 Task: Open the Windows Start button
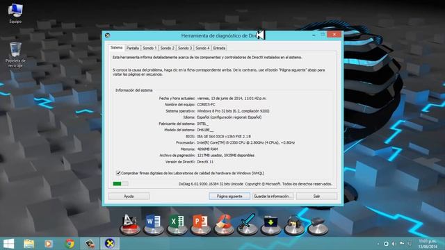coord(9,244)
